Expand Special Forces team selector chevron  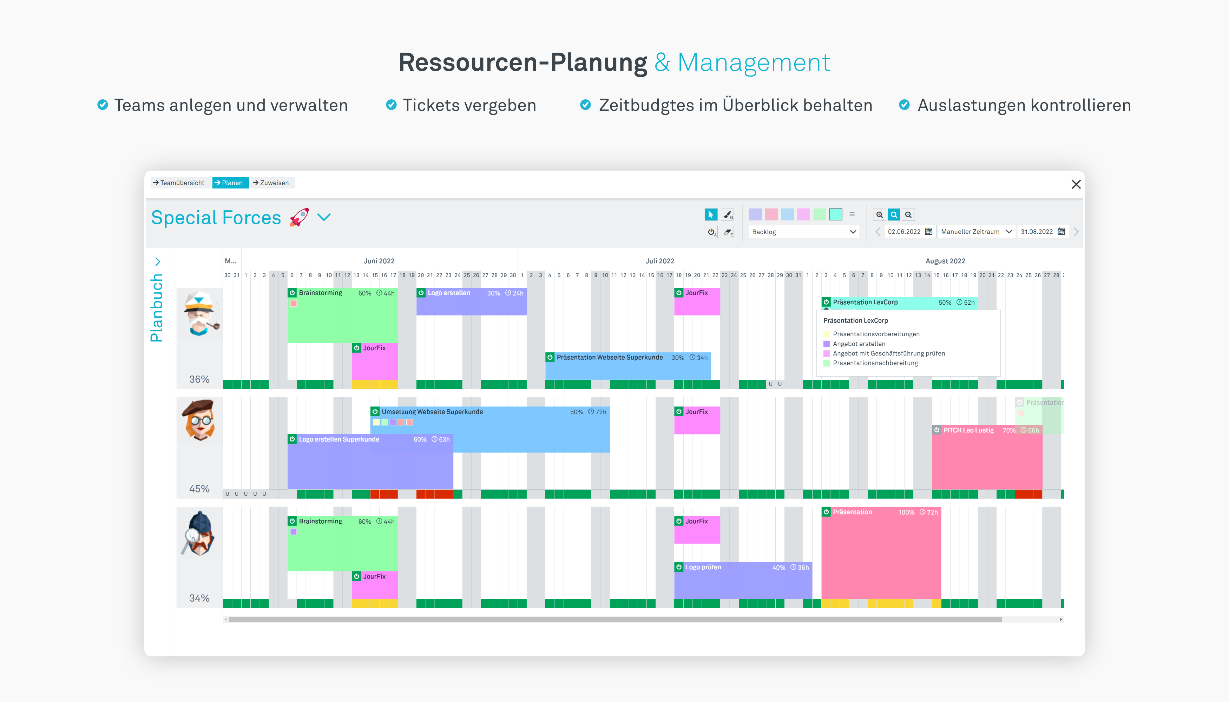[x=324, y=218]
